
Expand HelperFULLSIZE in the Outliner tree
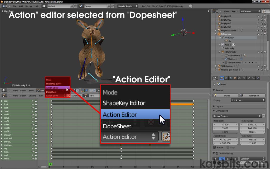pyautogui.click(x=216, y=30)
